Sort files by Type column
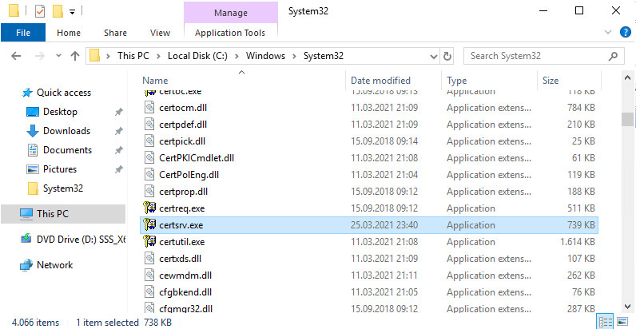Image resolution: width=636 pixels, height=329 pixels. click(489, 81)
